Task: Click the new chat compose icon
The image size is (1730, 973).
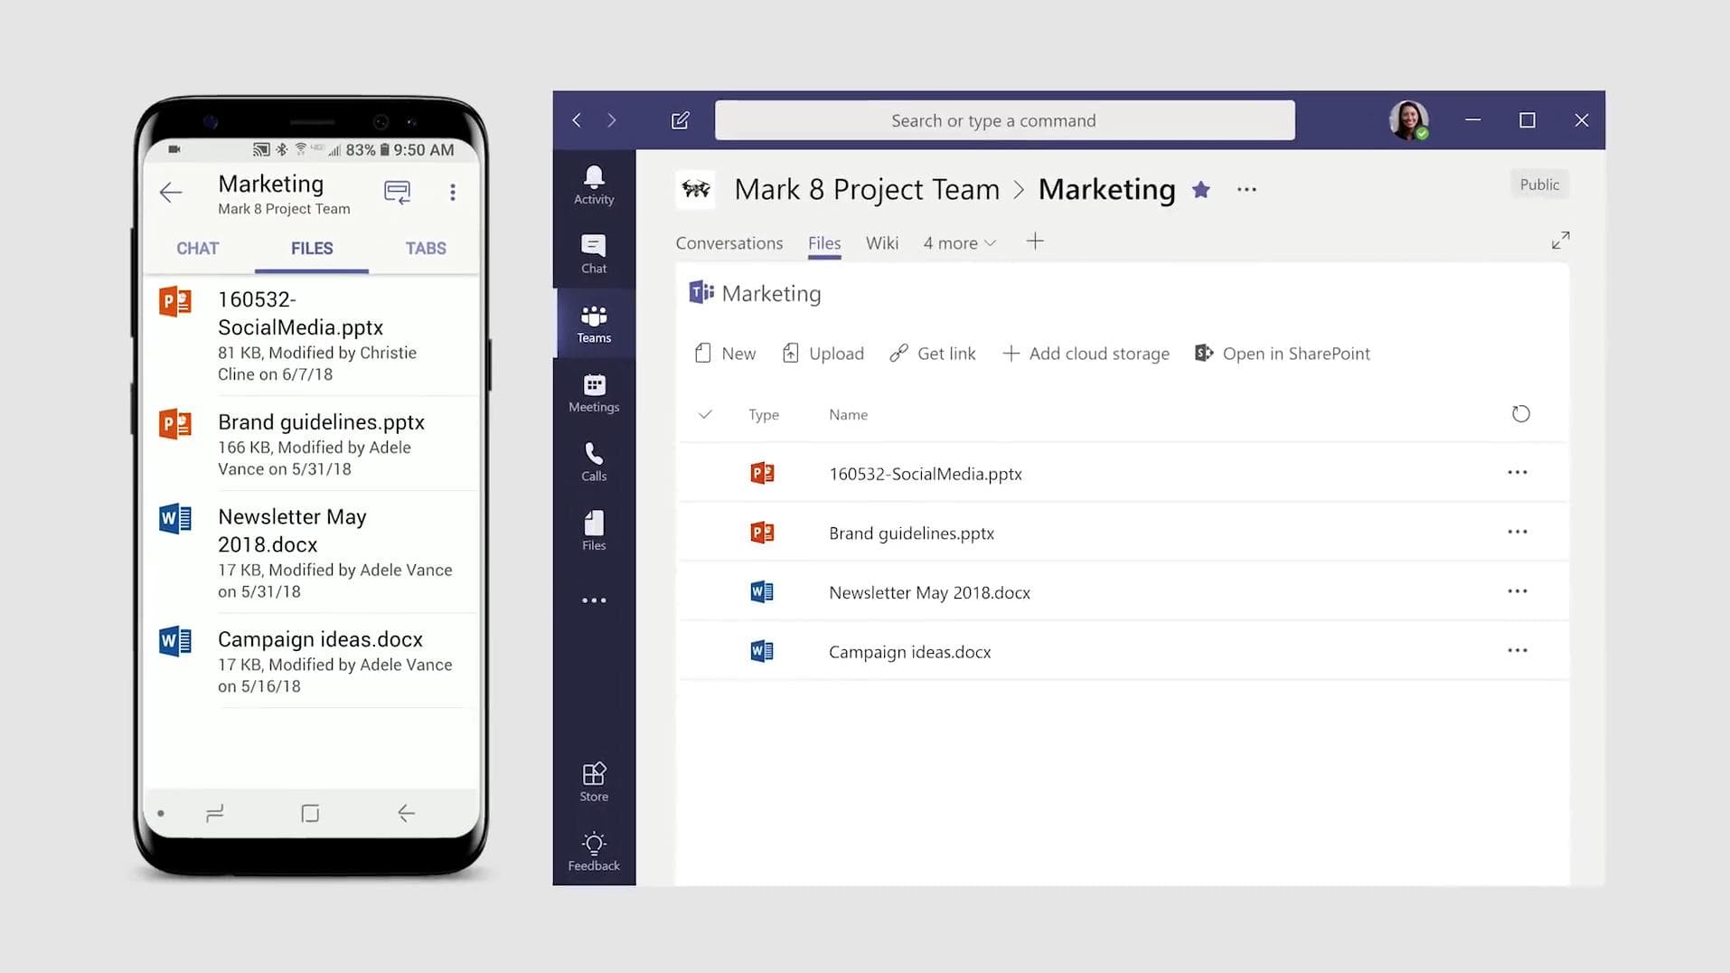Action: (681, 120)
